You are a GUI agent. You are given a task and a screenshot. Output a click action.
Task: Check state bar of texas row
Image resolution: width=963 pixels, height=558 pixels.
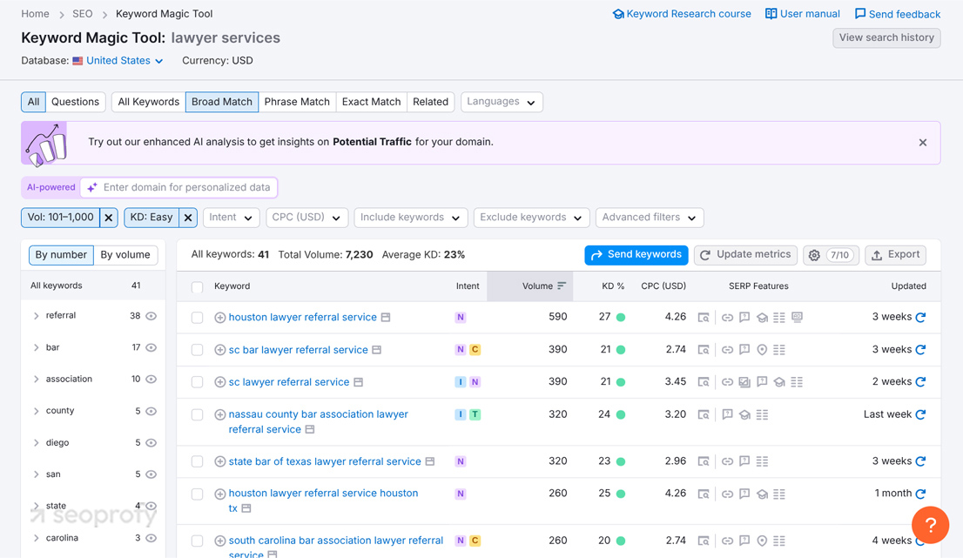197,461
